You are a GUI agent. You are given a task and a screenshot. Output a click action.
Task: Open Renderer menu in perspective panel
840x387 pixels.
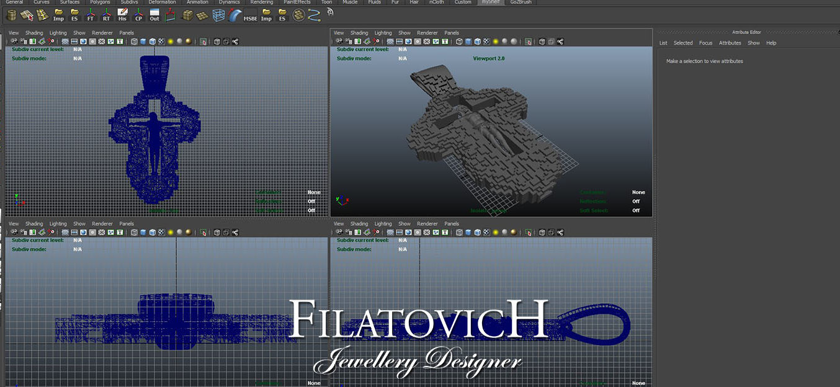427,33
